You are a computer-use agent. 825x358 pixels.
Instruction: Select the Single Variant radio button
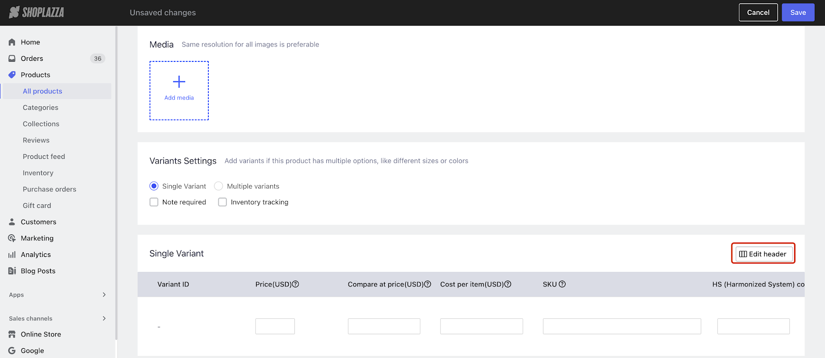coord(154,186)
